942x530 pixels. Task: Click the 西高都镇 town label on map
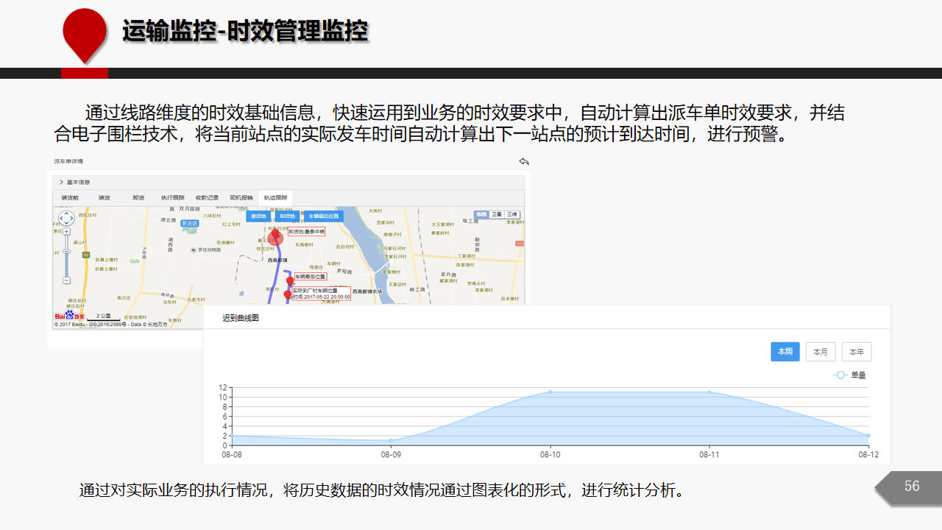279,260
